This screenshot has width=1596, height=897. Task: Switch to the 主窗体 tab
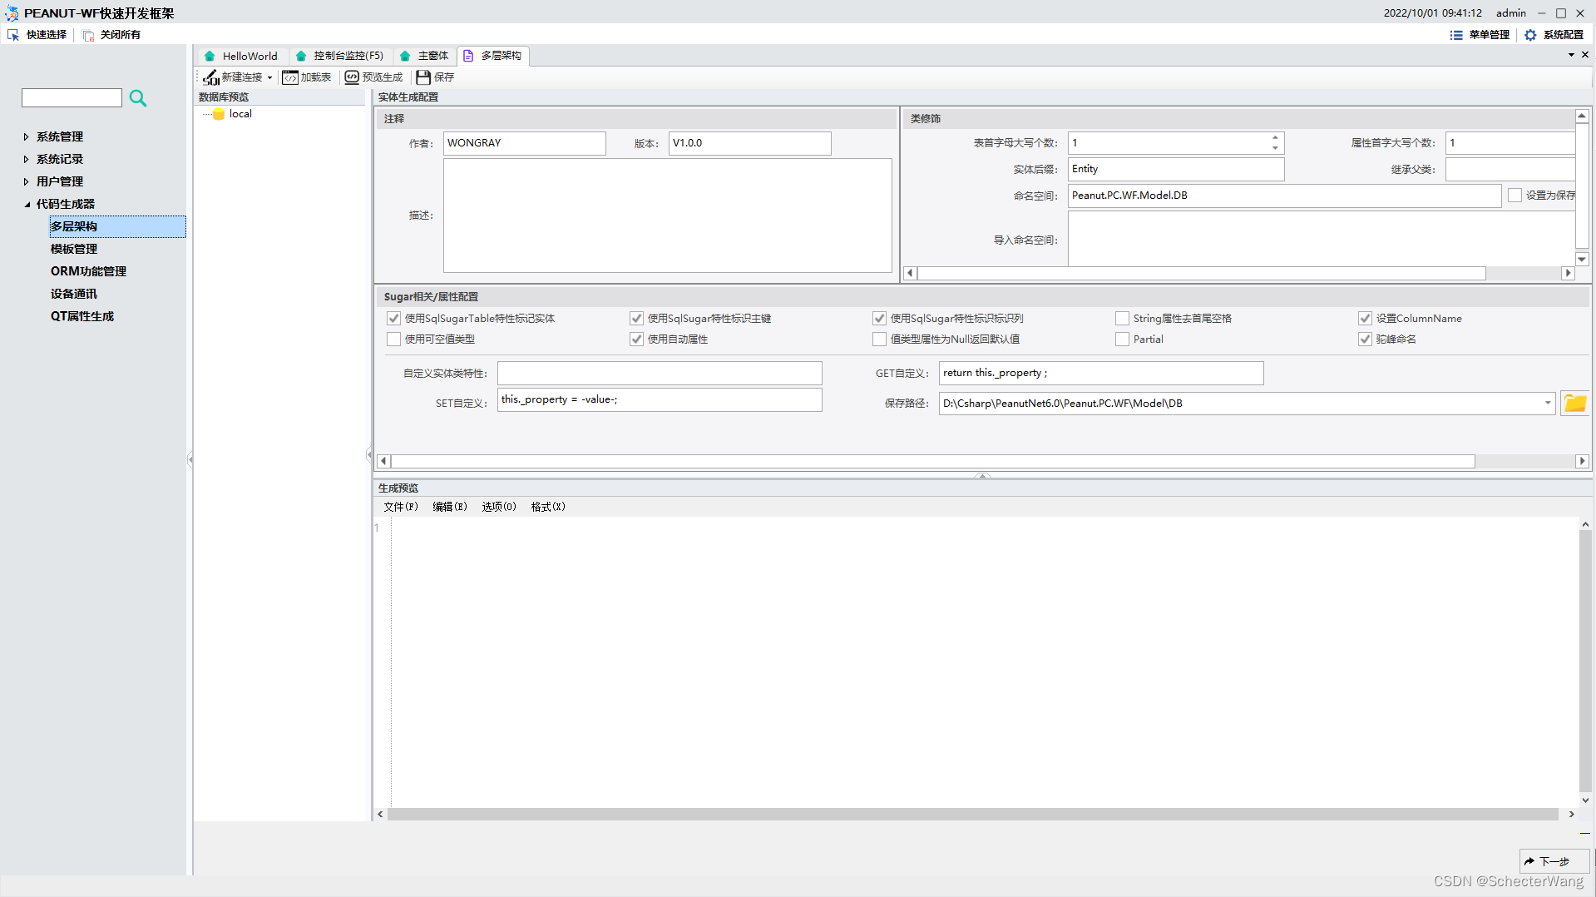(424, 56)
